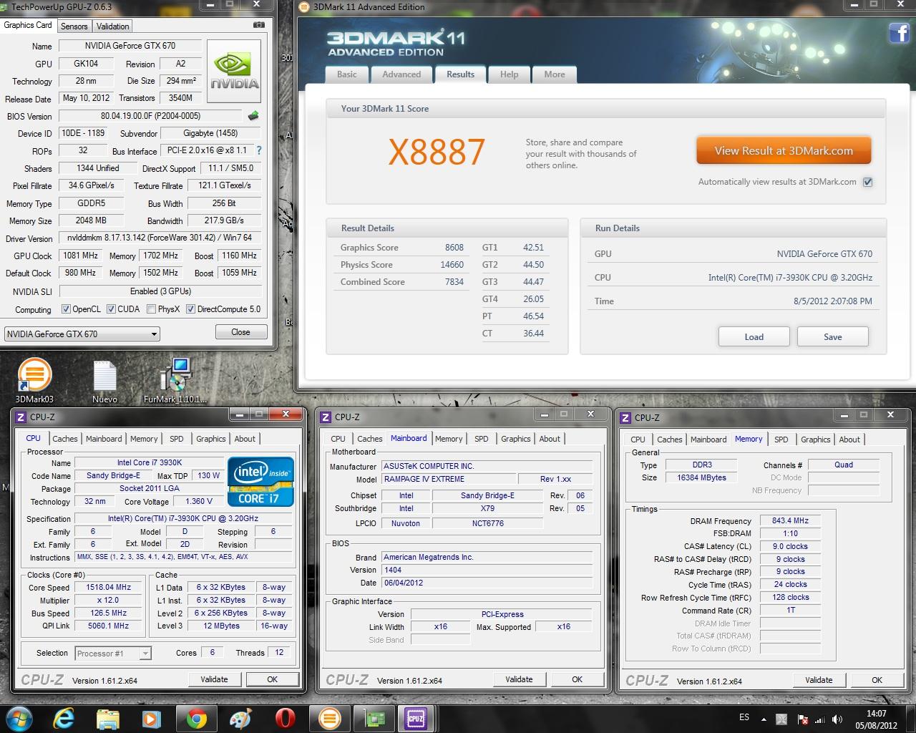Viewport: 916px width, 733px height.
Task: Expand the NVIDIA GeForce GTX 670 GPU dropdown
Action: [154, 334]
